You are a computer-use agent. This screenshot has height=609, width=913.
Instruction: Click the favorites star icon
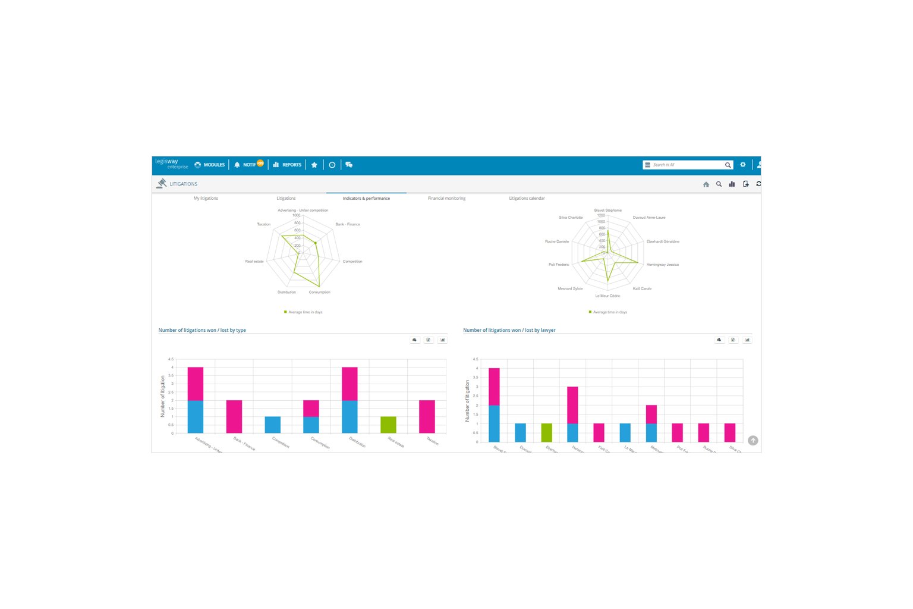314,165
